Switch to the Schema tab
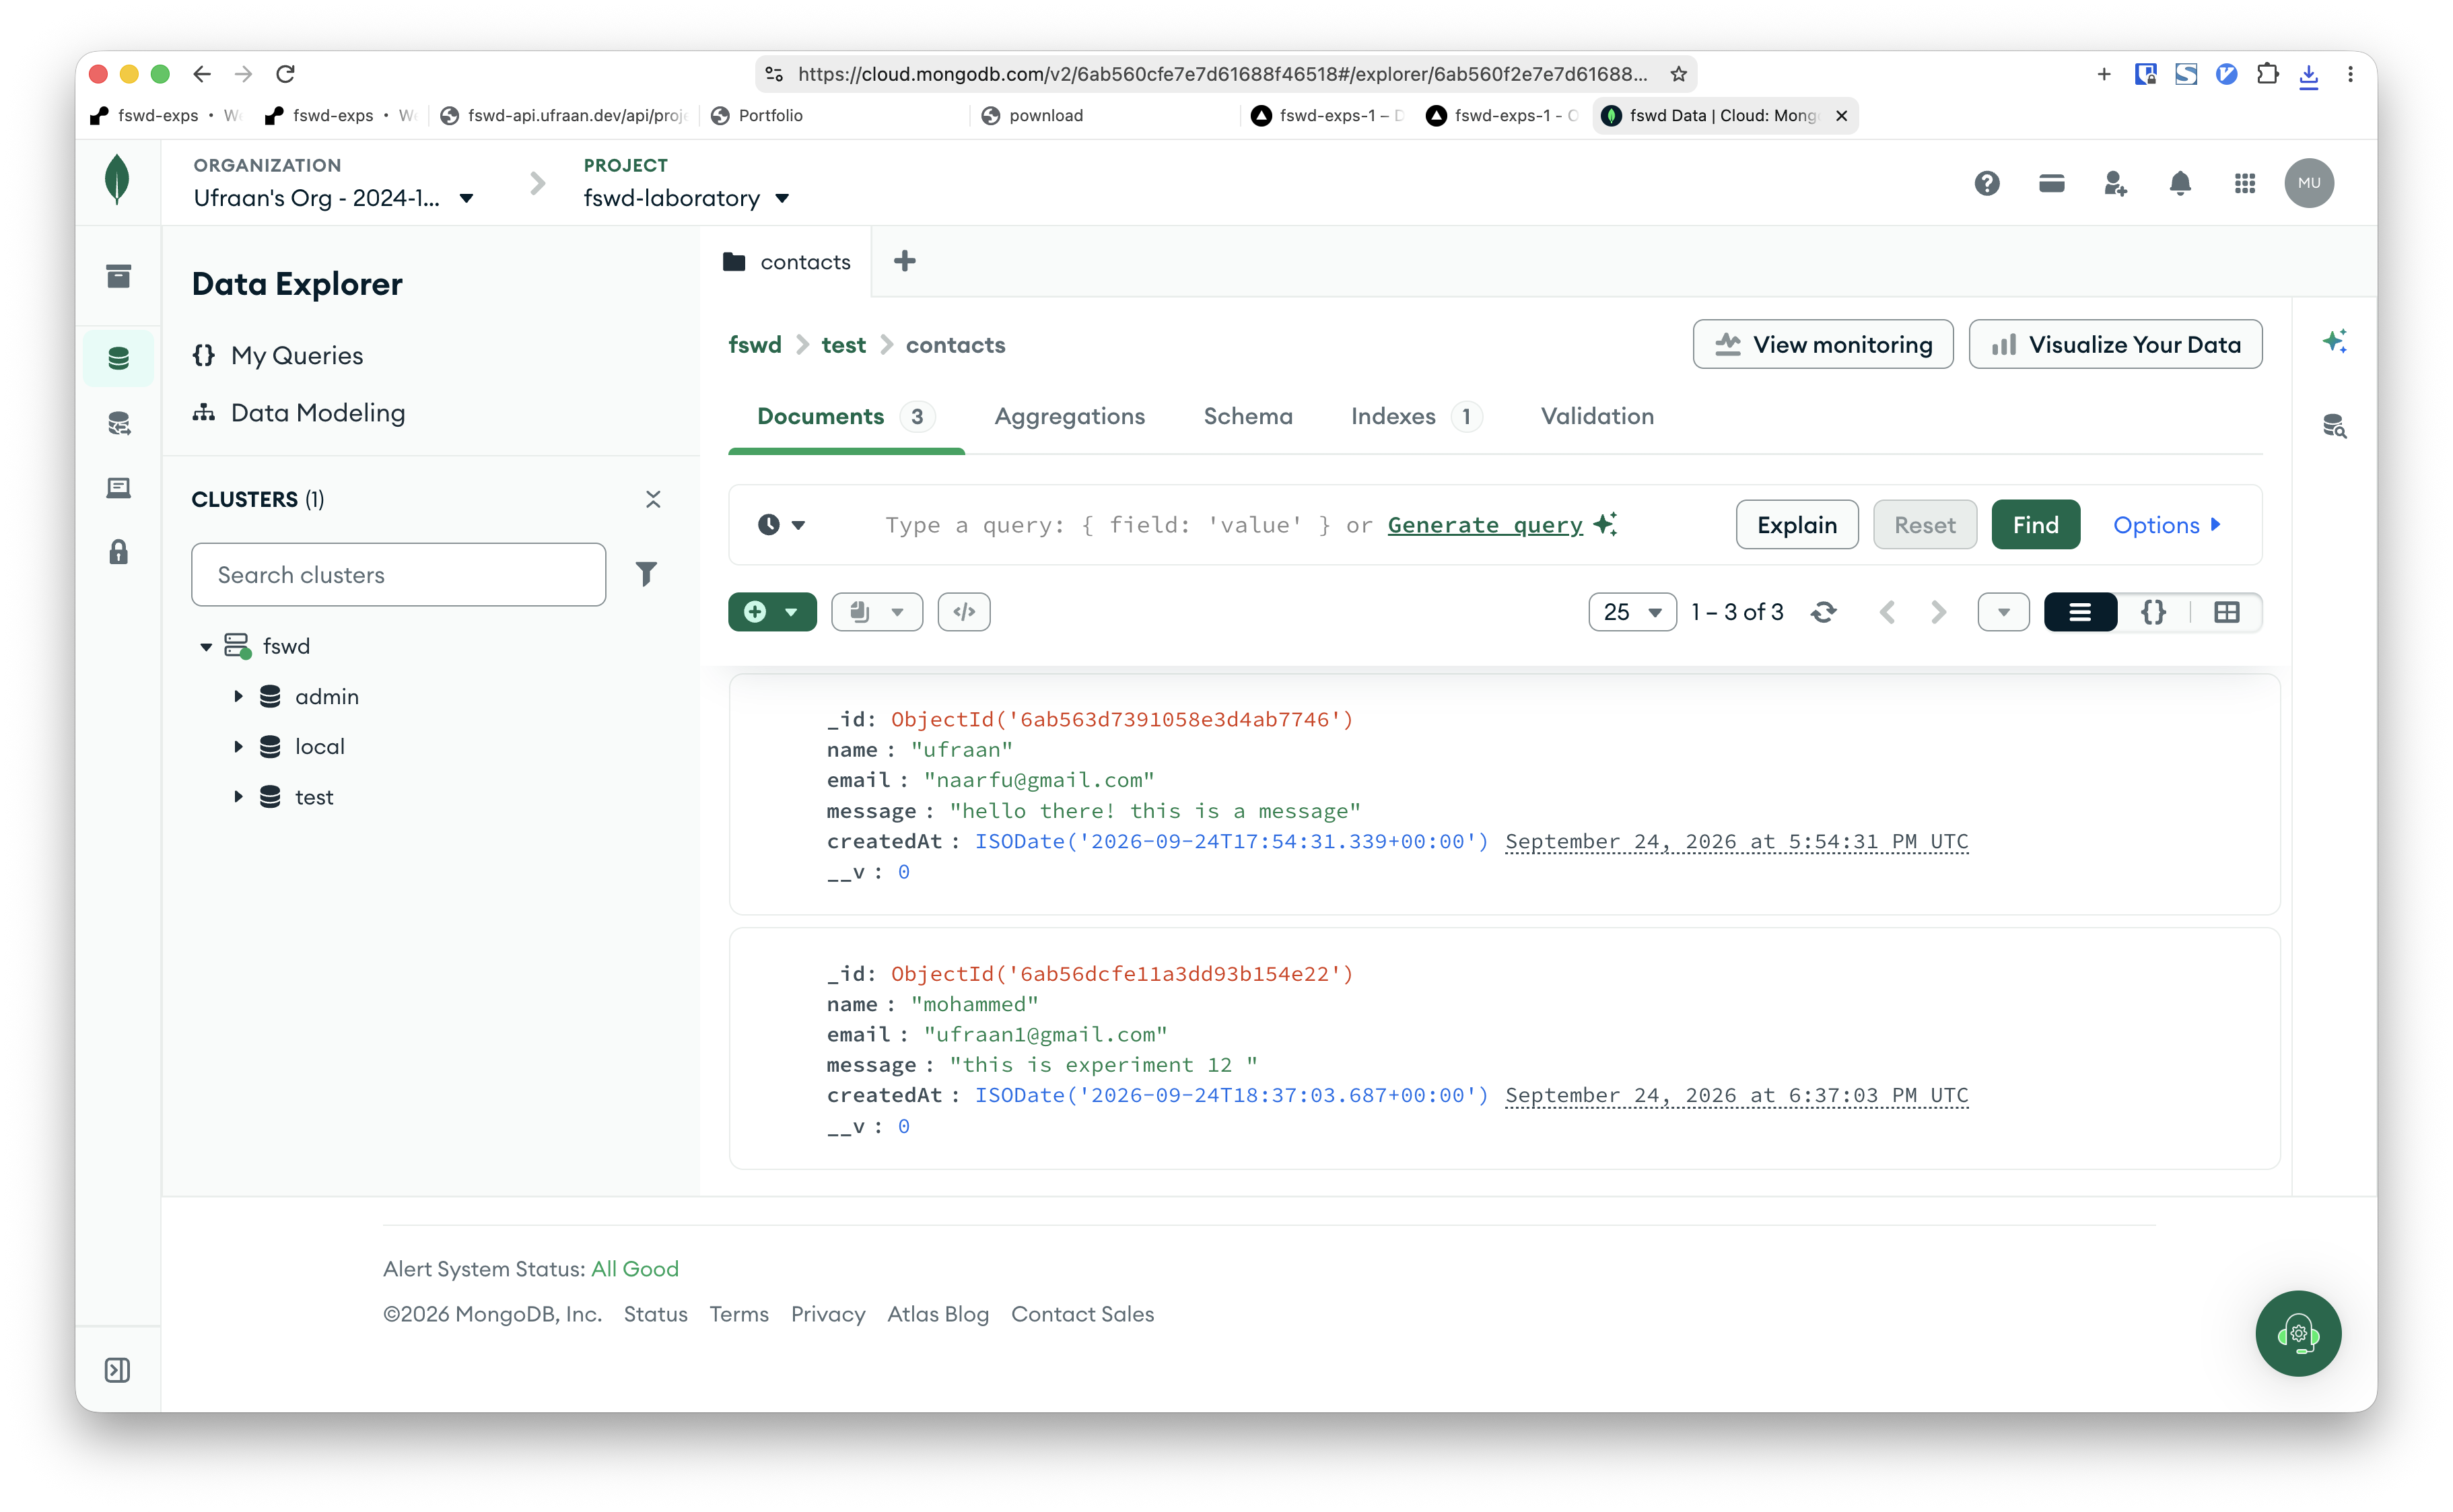The height and width of the screenshot is (1512, 2453). (1247, 416)
